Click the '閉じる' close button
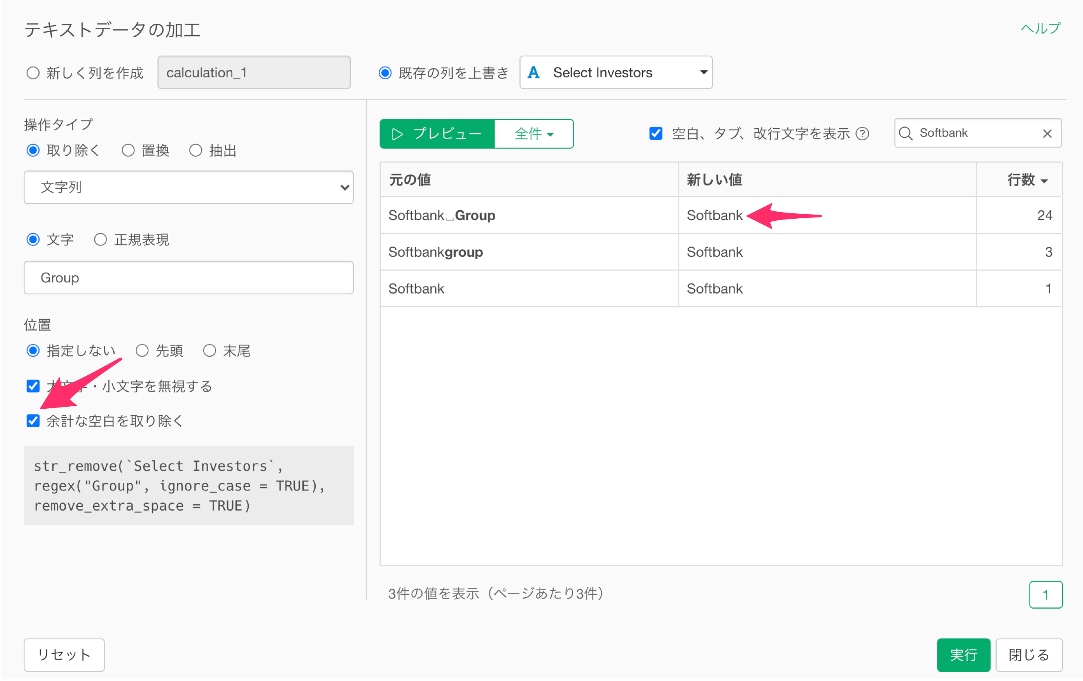The image size is (1083, 681). coord(1029,655)
